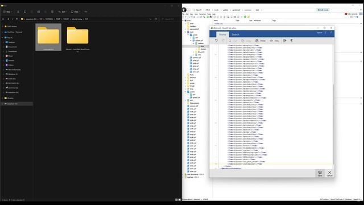Select the highlighted folder thumbnail
The image size is (364, 205).
pos(48,37)
